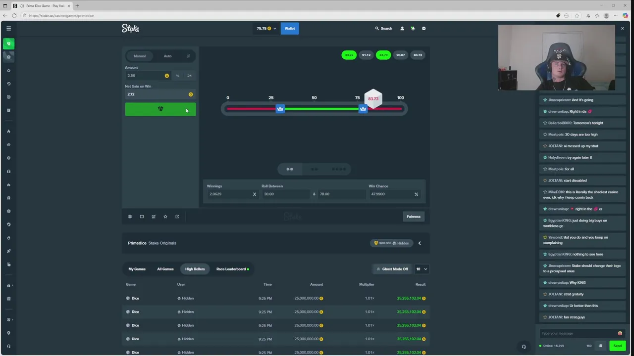Pop out game with external link icon
634x356 pixels.
pos(177,217)
